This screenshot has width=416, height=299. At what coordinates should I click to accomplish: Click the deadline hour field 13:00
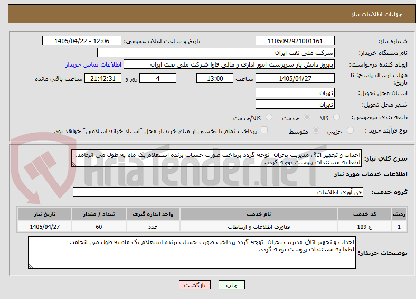[215, 78]
